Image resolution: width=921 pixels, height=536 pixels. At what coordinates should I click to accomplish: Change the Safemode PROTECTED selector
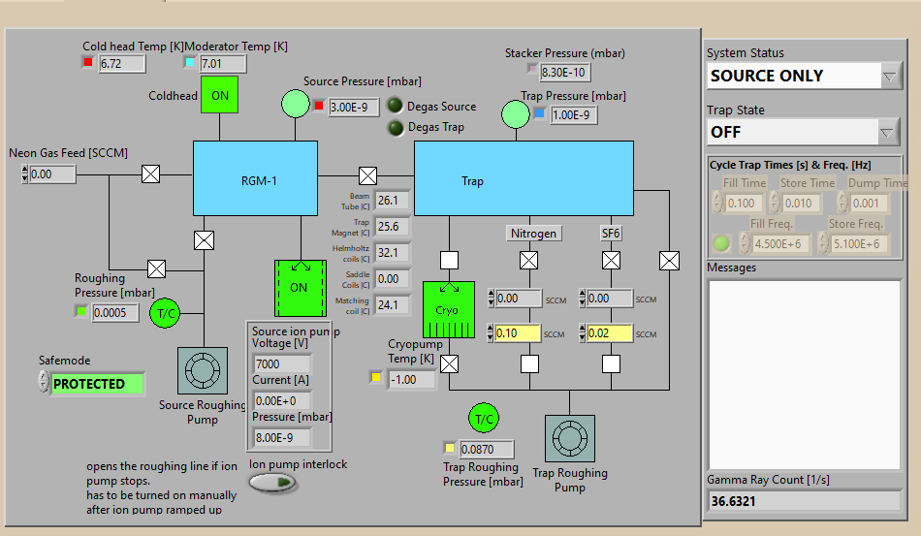pos(44,383)
